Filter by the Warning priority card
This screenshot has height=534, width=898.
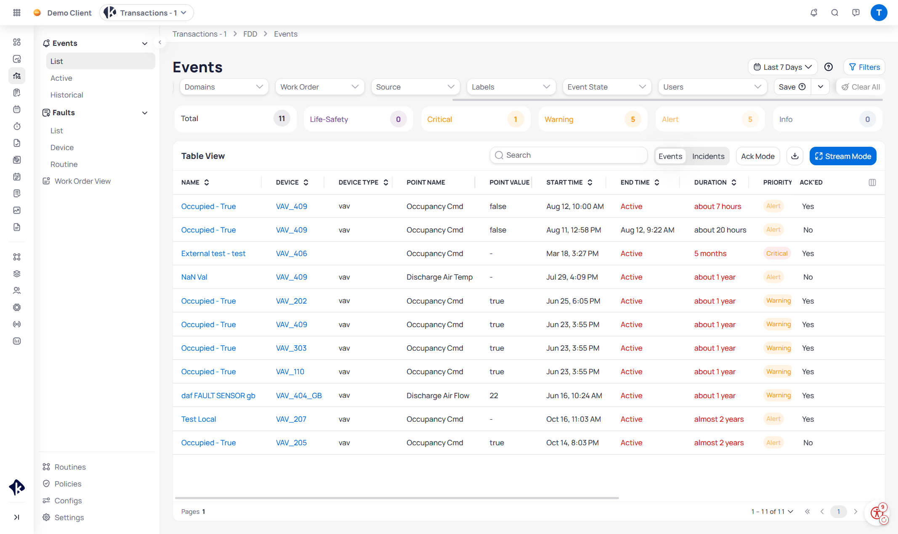[593, 119]
